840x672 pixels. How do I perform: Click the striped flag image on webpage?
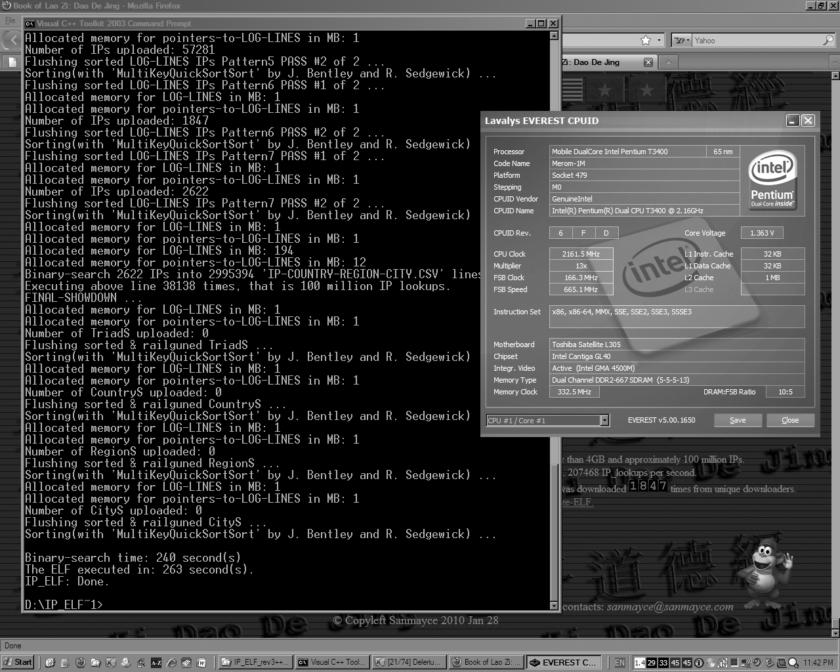point(572,89)
